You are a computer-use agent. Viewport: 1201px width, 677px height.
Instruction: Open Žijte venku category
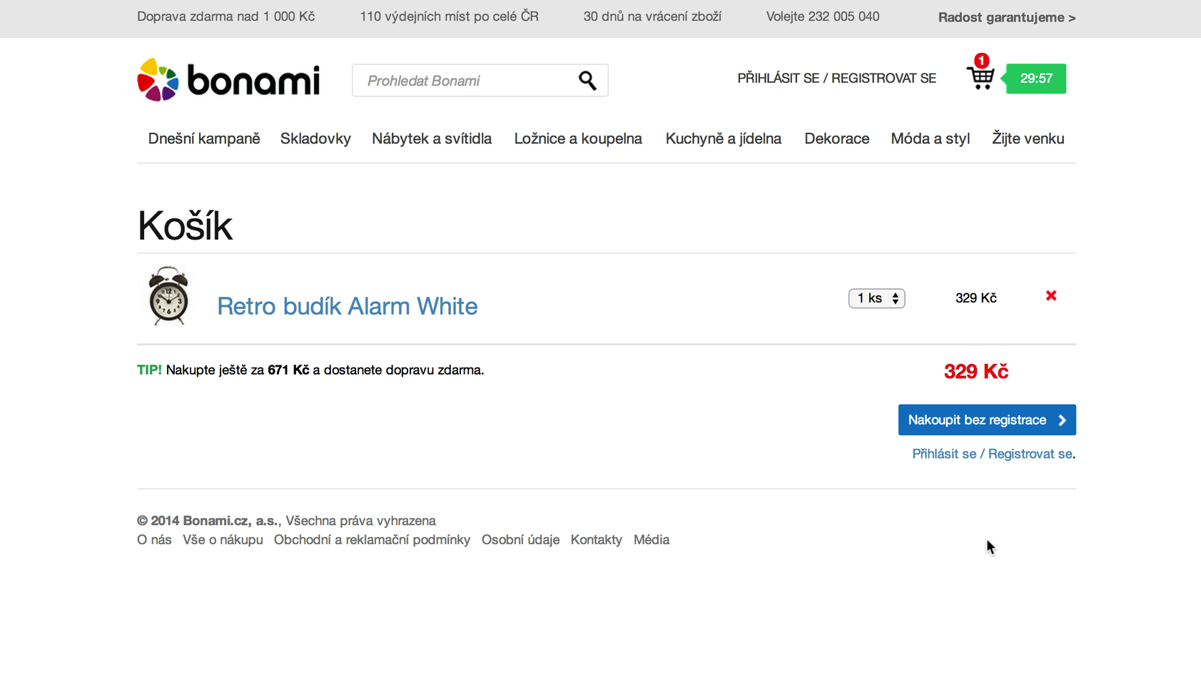pyautogui.click(x=1028, y=138)
